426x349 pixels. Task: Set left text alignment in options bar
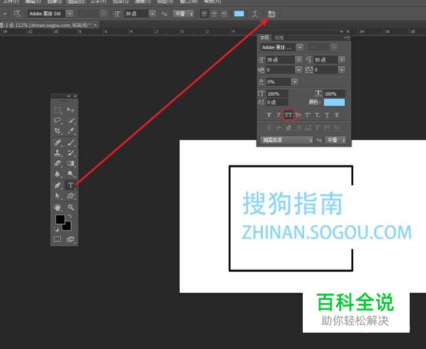[204, 14]
